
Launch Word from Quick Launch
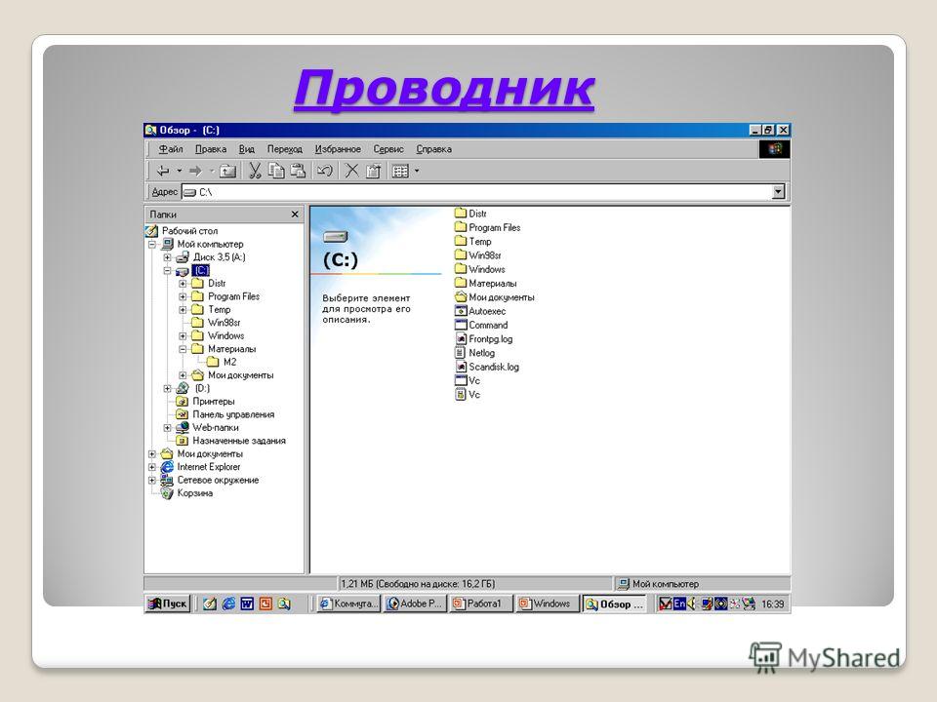point(247,604)
